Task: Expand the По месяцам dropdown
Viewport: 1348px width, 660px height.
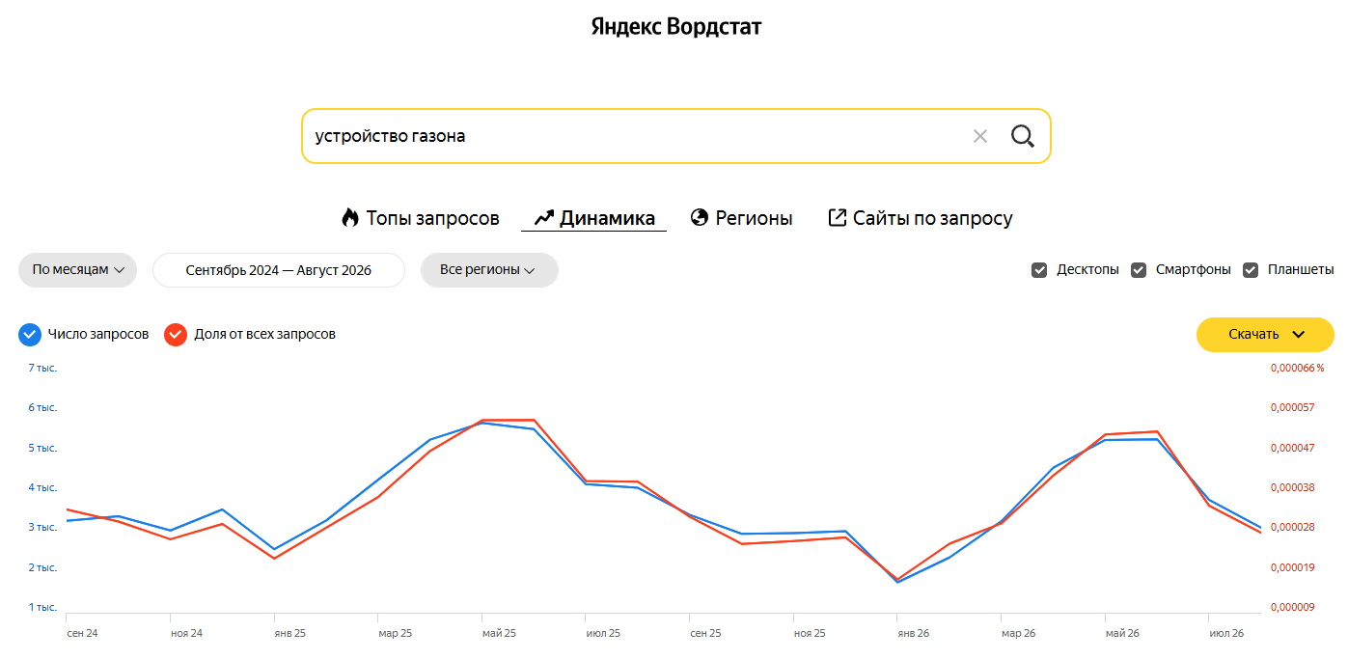Action: [78, 270]
